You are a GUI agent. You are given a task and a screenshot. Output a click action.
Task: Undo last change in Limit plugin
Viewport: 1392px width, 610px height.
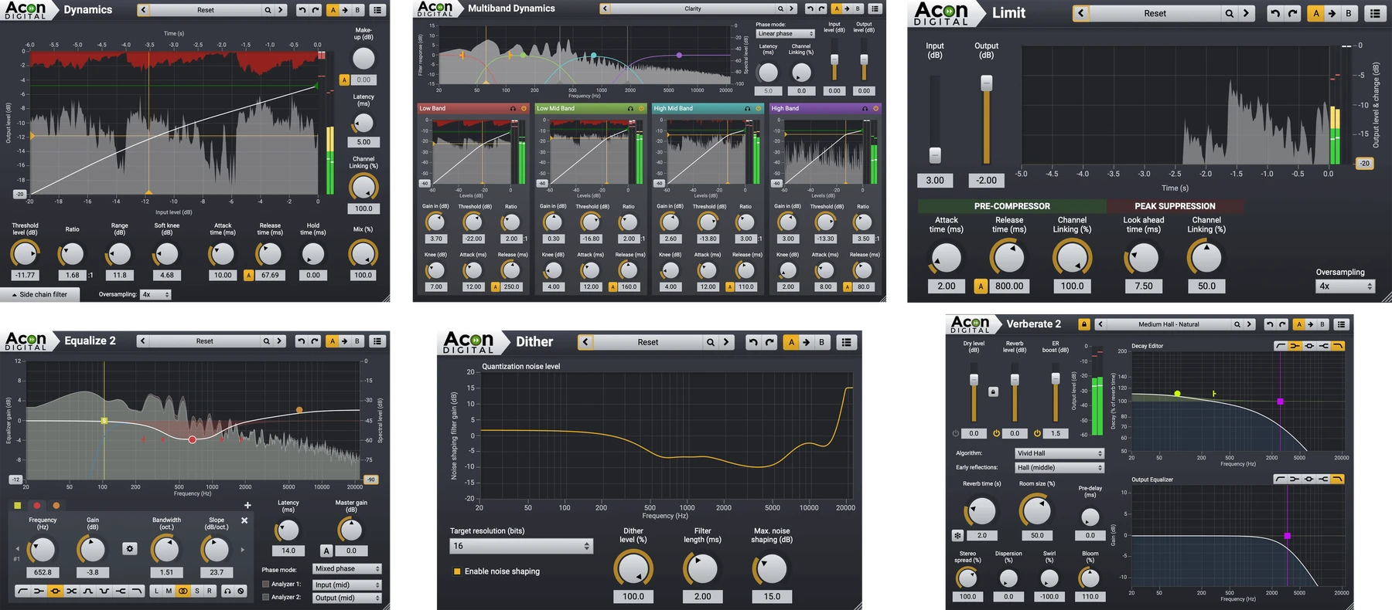(x=1275, y=13)
